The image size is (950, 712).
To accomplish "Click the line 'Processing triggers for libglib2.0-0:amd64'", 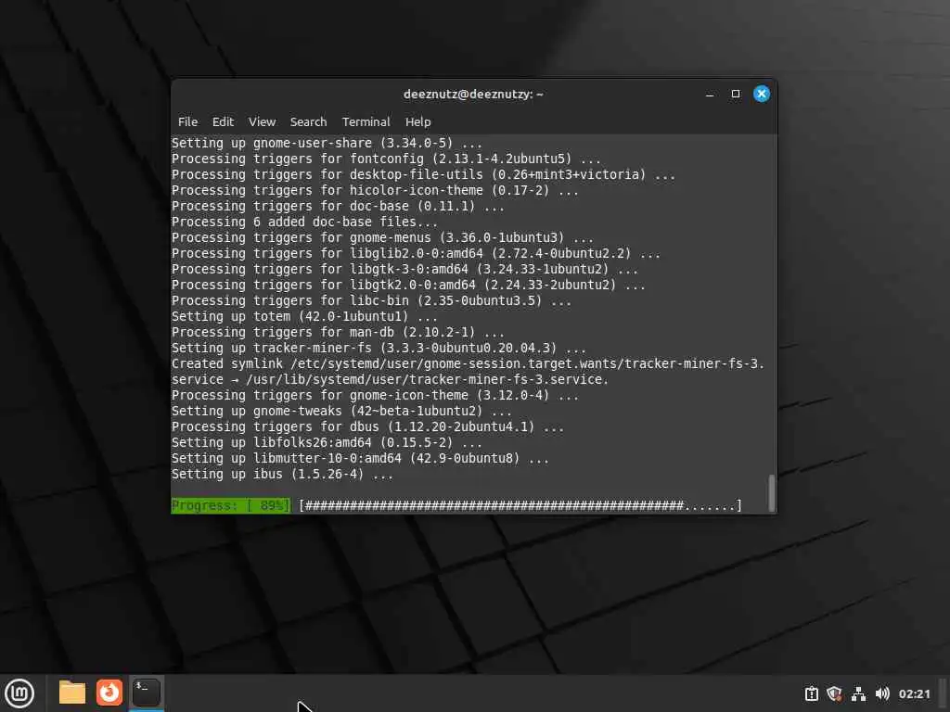I will (417, 253).
